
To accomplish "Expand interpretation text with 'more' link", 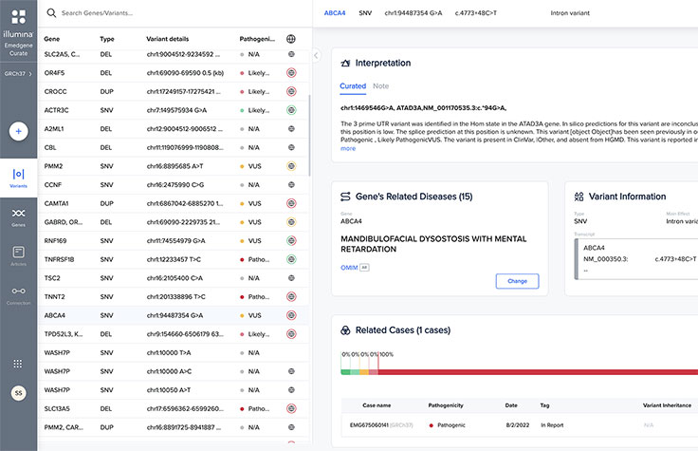I will (348, 148).
